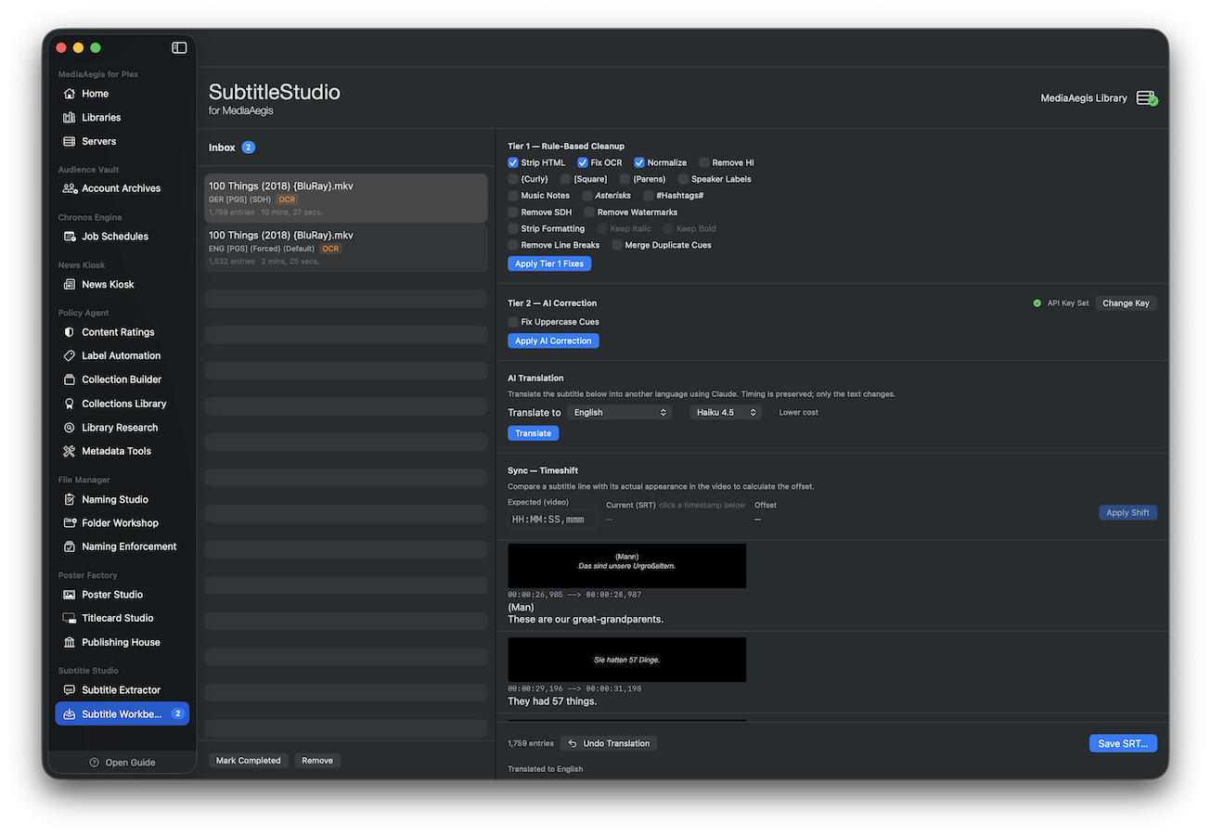Select Label Automation tag icon
Image resolution: width=1211 pixels, height=835 pixels.
tap(70, 356)
